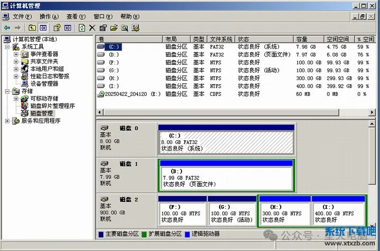Screen dimensions: 380x251
Task: Click the Properties icon in the toolbar
Action: click(103, 27)
